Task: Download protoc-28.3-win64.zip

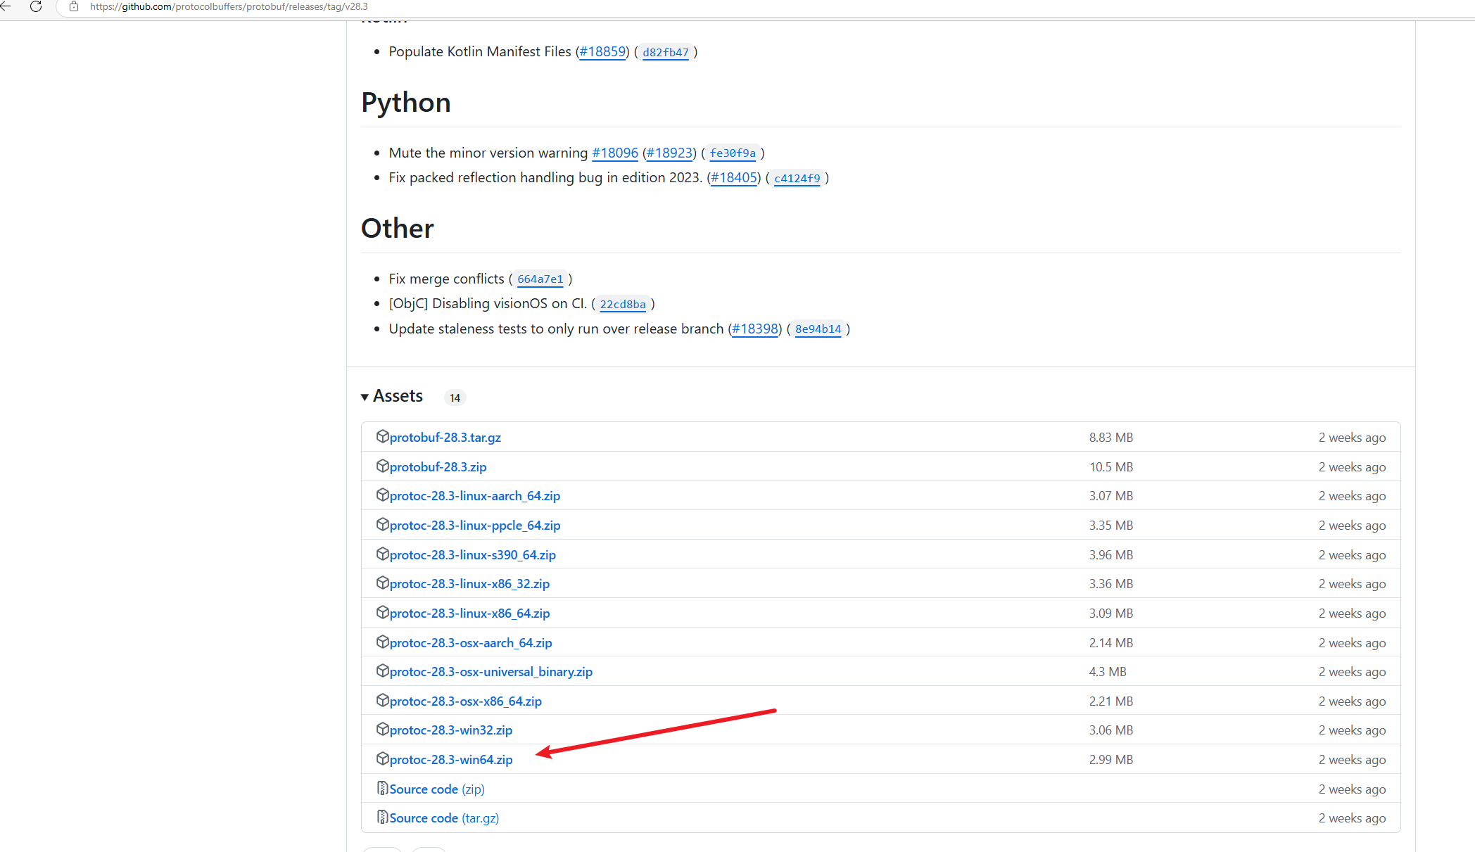Action: (x=451, y=760)
